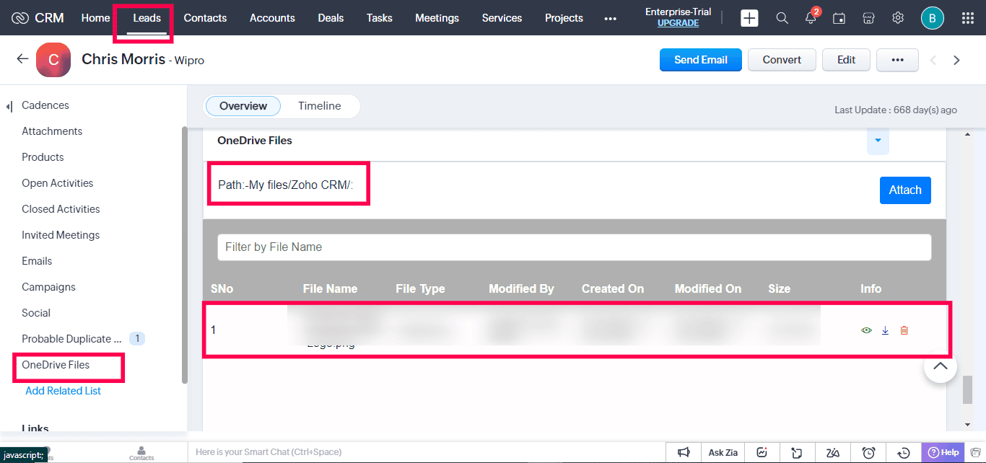Jump to Products related list
Image resolution: width=986 pixels, height=463 pixels.
coord(43,157)
